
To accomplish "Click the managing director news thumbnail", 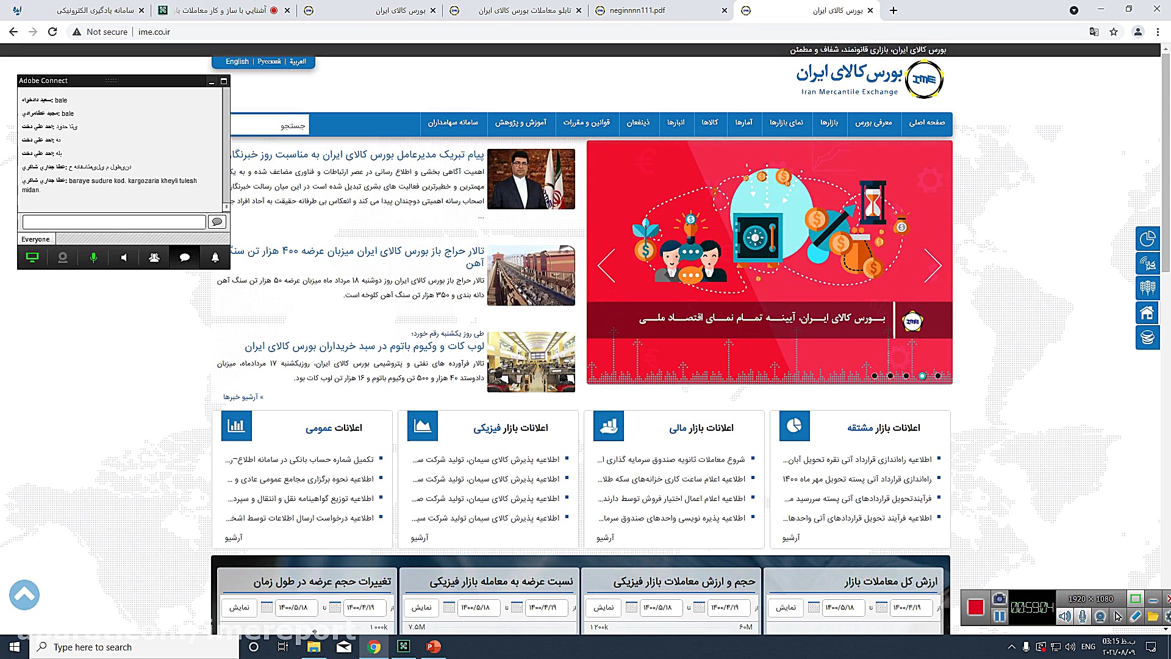I will (x=531, y=179).
